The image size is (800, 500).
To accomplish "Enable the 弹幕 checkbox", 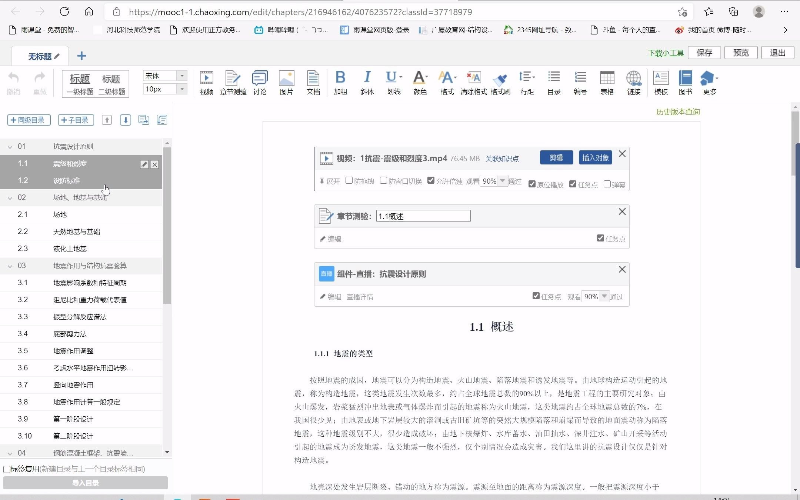I will [607, 184].
